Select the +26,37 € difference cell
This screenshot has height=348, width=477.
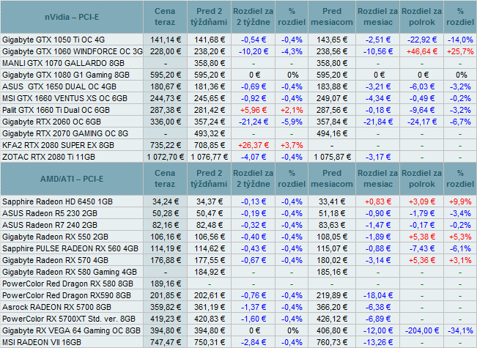254,145
